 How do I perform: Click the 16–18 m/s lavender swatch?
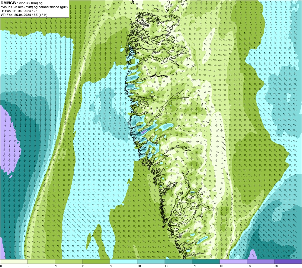tap(233, 261)
